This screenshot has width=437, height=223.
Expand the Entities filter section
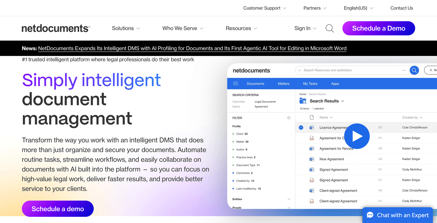point(289,199)
